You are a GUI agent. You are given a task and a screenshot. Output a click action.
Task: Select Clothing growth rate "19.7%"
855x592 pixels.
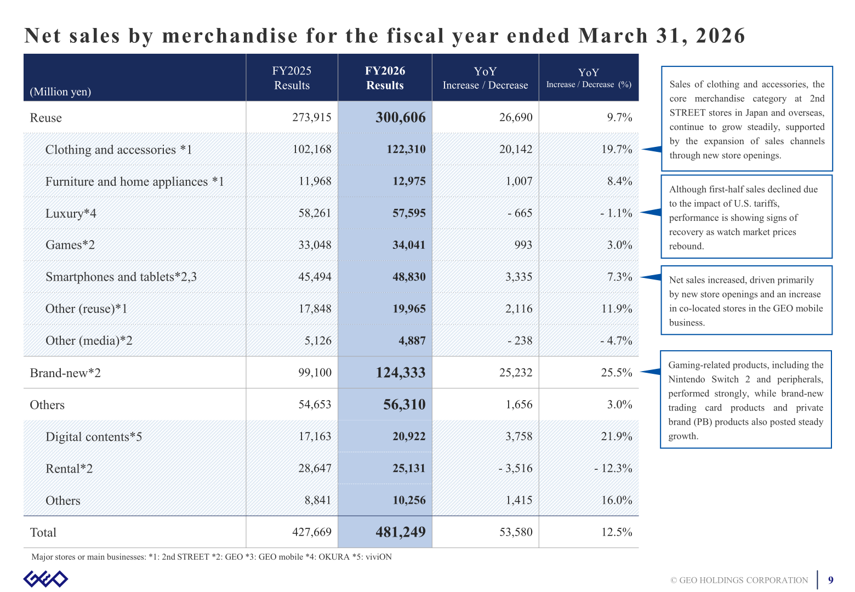[x=617, y=149]
